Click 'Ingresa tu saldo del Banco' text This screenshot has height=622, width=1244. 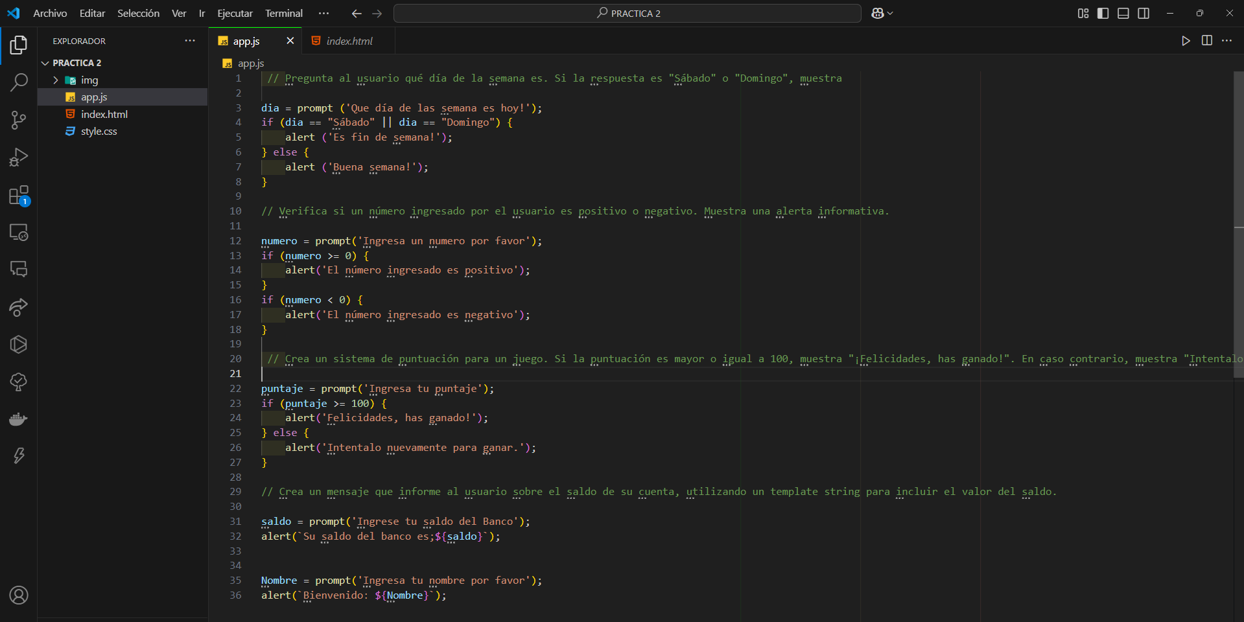click(x=435, y=522)
